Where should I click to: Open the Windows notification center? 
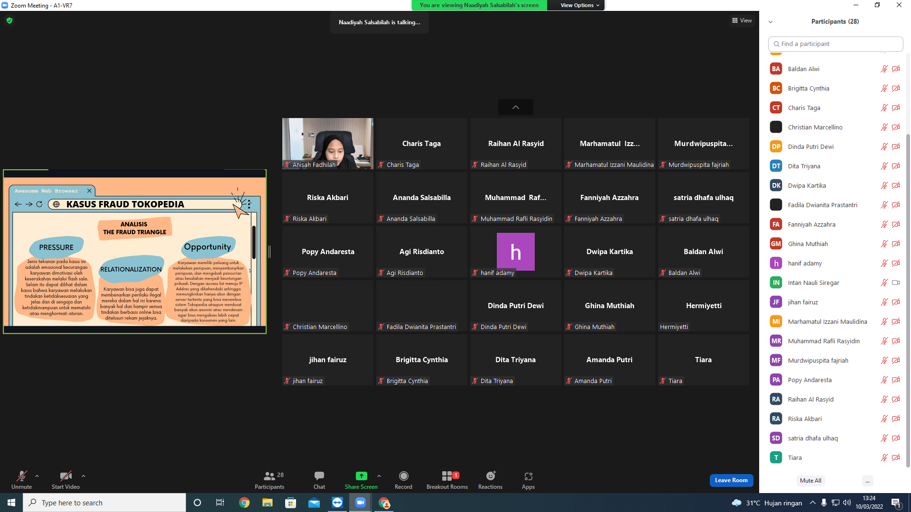point(896,503)
